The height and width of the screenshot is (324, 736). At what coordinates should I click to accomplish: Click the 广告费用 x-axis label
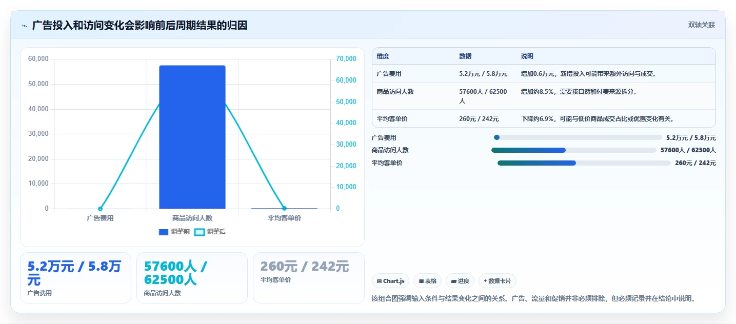point(100,218)
